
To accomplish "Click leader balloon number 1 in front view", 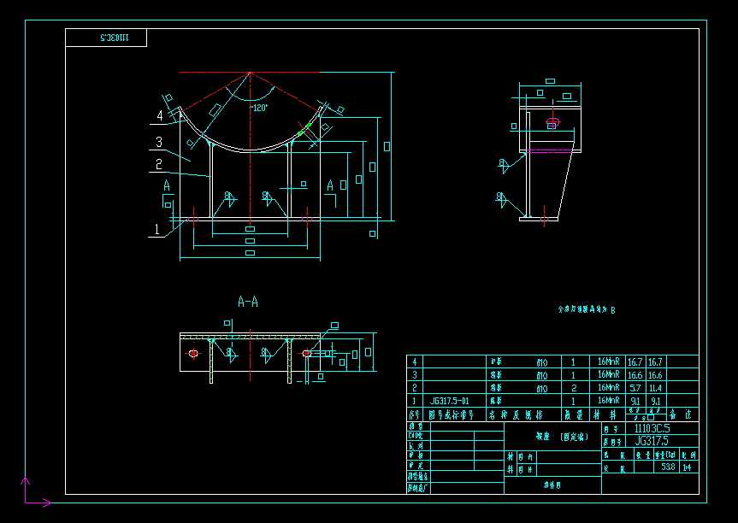I will 157,229.
